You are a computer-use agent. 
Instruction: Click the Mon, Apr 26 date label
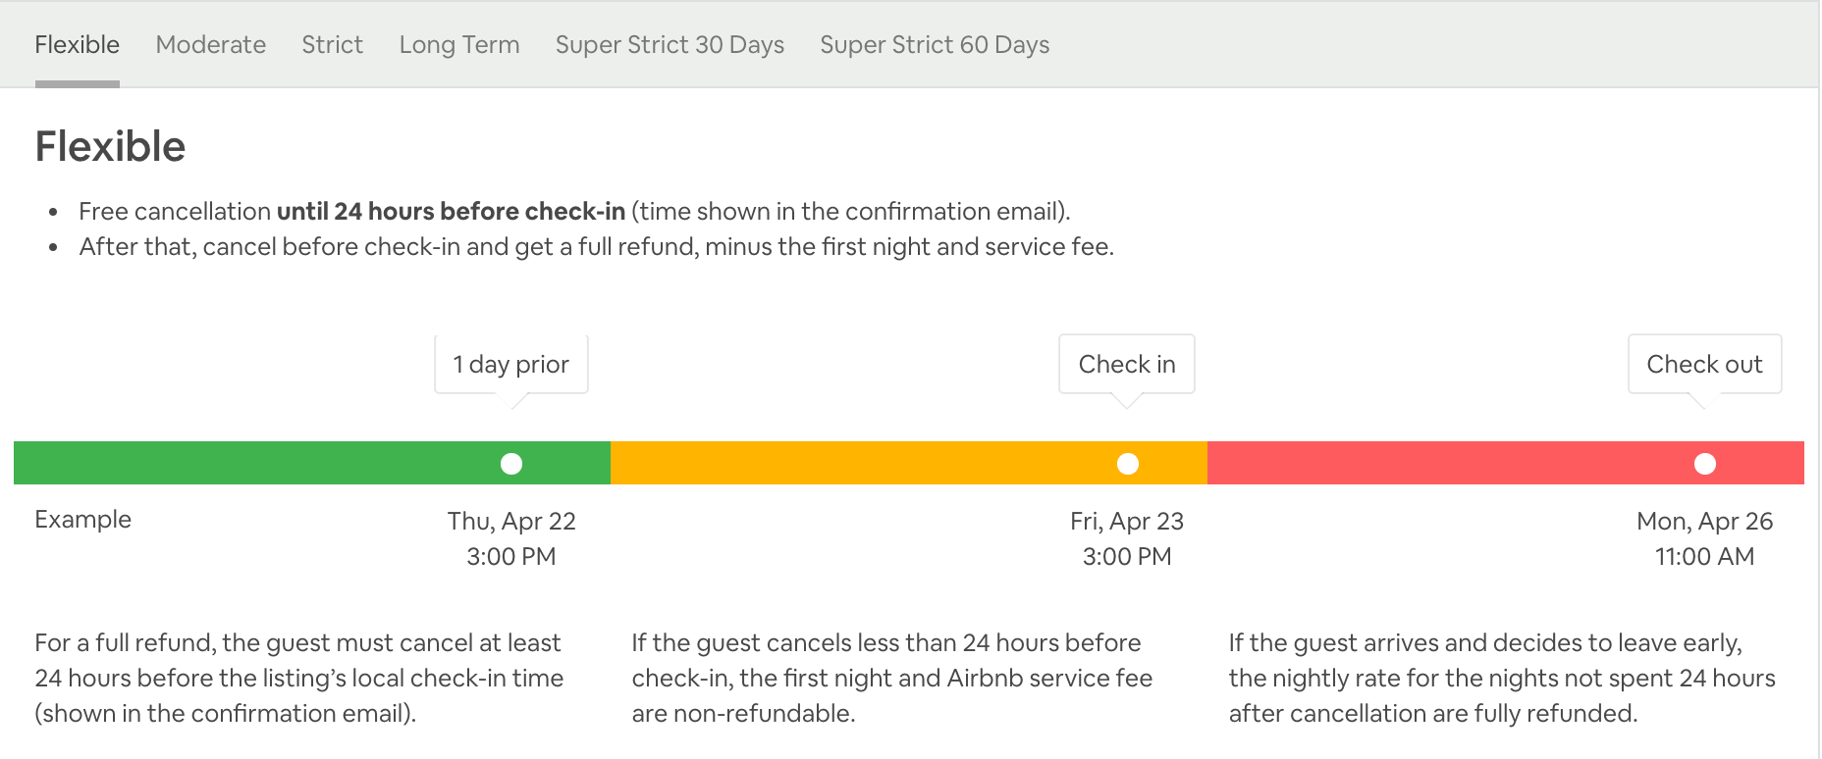pos(1703,521)
